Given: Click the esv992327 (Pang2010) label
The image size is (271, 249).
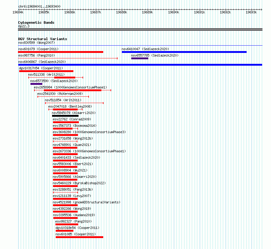Looking at the screenshot, I should [x=73, y=221].
